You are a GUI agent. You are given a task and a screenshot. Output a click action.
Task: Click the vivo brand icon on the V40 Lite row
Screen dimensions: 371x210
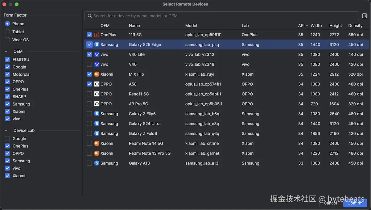coord(97,54)
